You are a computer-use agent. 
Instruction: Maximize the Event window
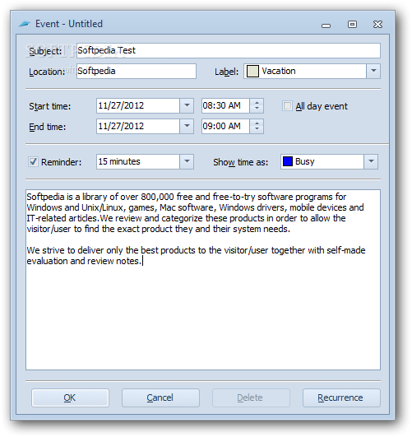click(352, 24)
